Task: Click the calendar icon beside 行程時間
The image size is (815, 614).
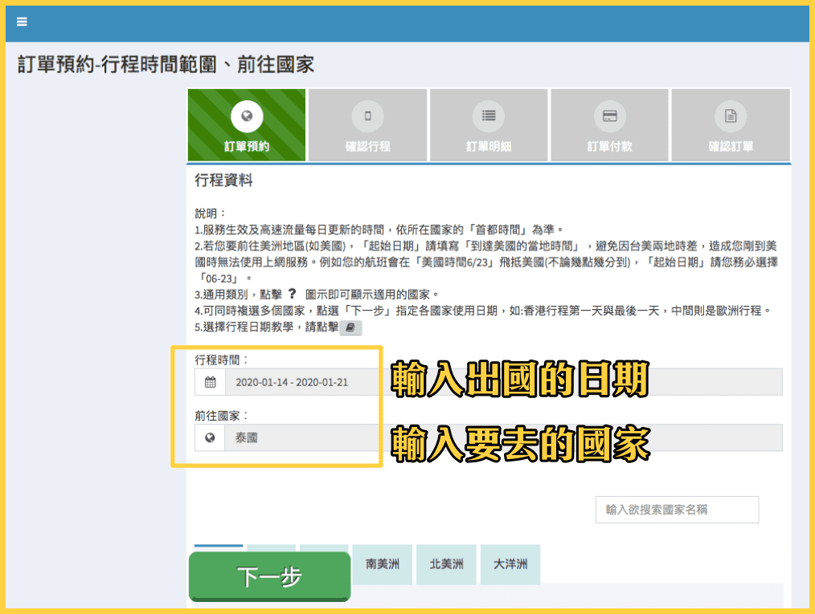Action: tap(210, 383)
